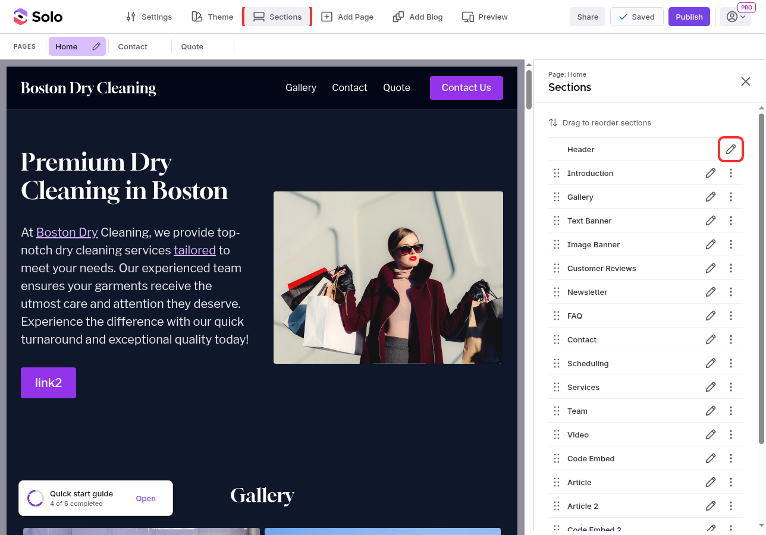766x535 pixels.
Task: Click the Home page rename pencil
Action: 96,46
